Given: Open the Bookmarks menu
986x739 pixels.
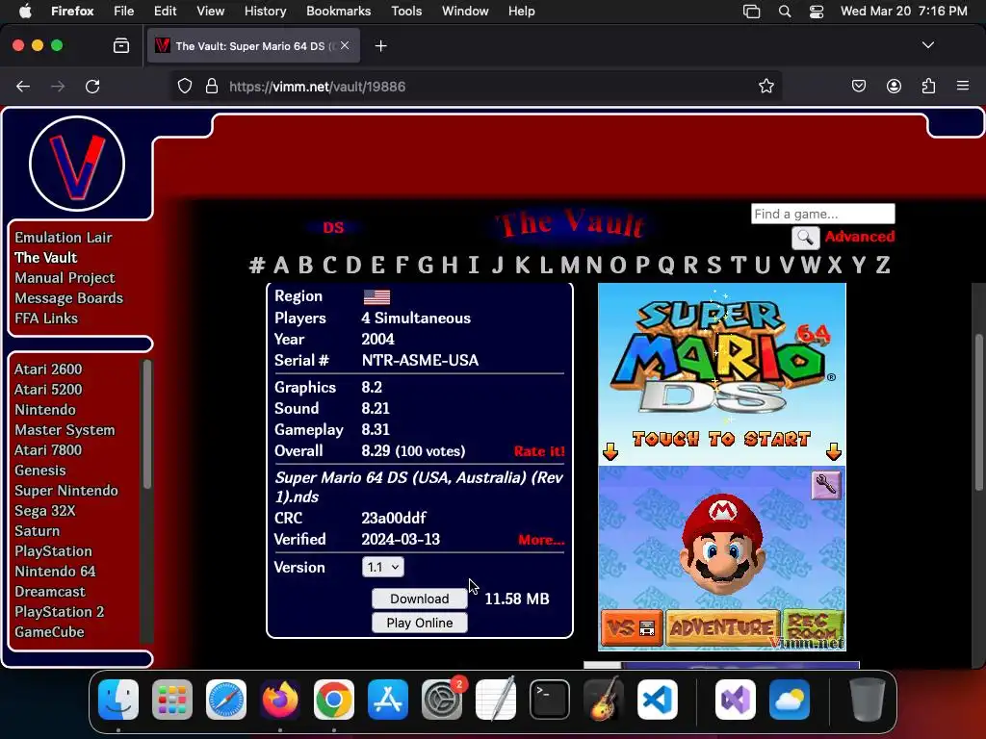Looking at the screenshot, I should [x=338, y=12].
